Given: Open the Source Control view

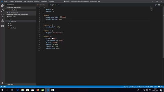Looking at the screenshot, I should tap(2, 16).
